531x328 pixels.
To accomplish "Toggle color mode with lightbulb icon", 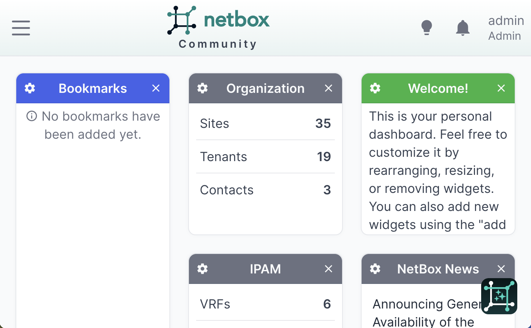I will pos(427,27).
